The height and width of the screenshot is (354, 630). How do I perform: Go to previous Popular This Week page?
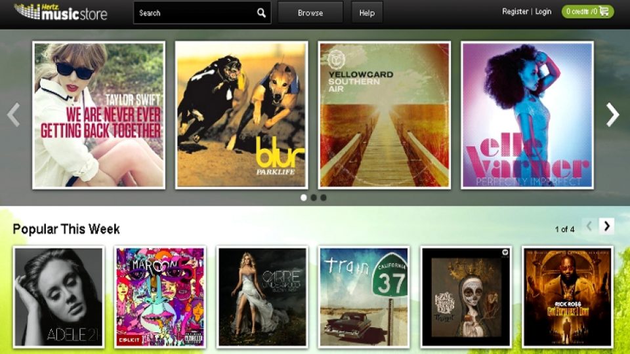point(589,226)
